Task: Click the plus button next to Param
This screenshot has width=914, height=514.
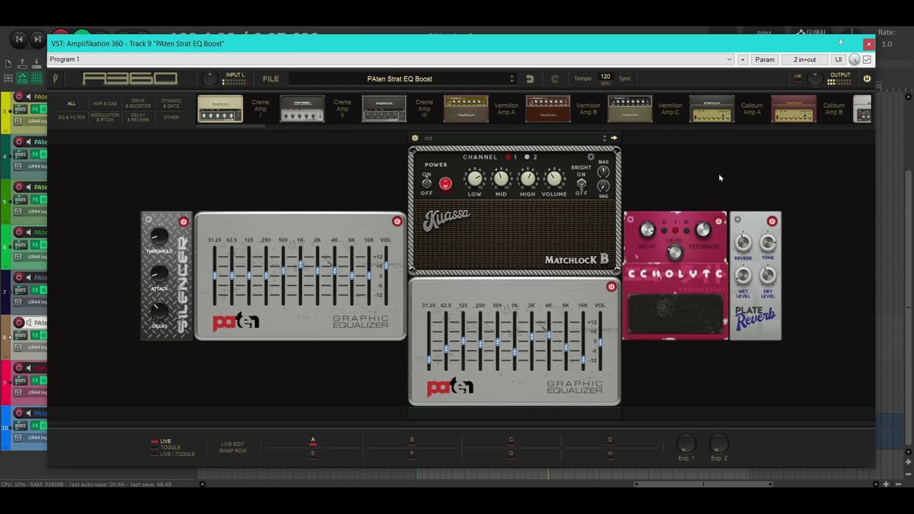Action: tap(743, 60)
